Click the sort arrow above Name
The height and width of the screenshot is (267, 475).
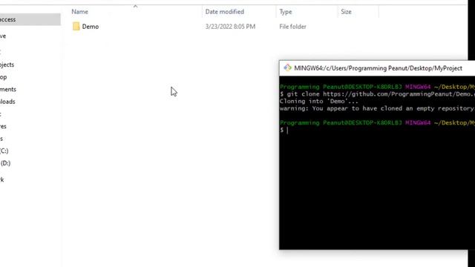point(135,6)
